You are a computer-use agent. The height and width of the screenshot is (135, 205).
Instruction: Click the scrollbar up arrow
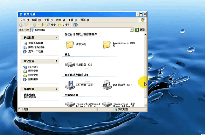(145, 35)
